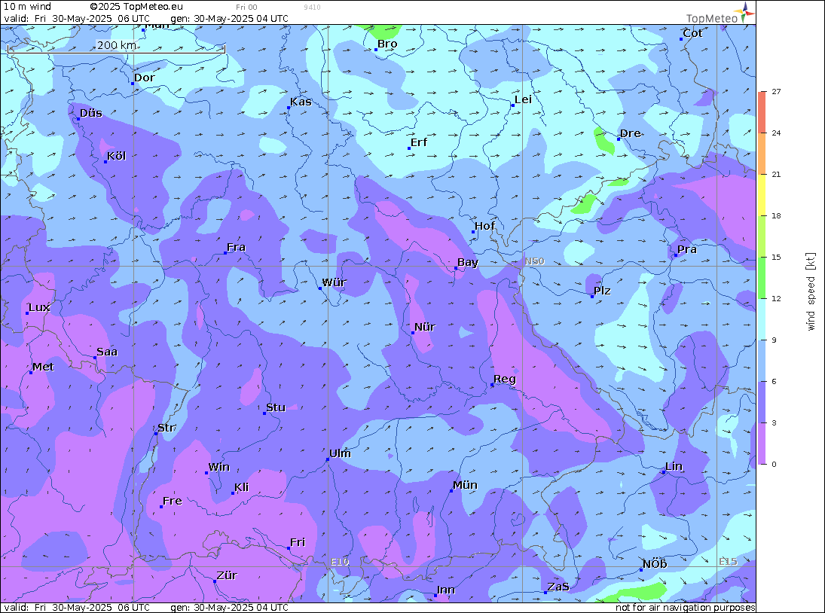Image resolution: width=825 pixels, height=613 pixels.
Task: Click the 'Zür' city label
Action: [227, 575]
